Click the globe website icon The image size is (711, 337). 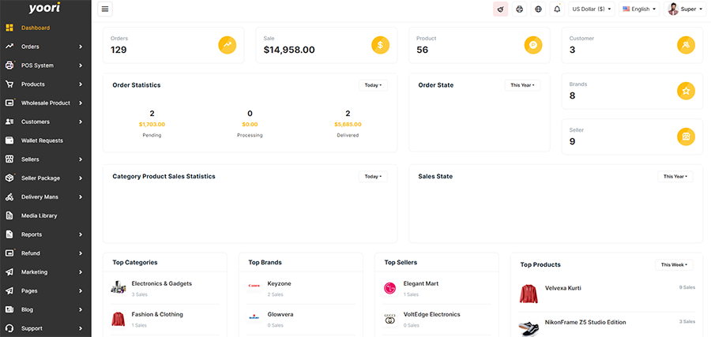[x=538, y=9]
